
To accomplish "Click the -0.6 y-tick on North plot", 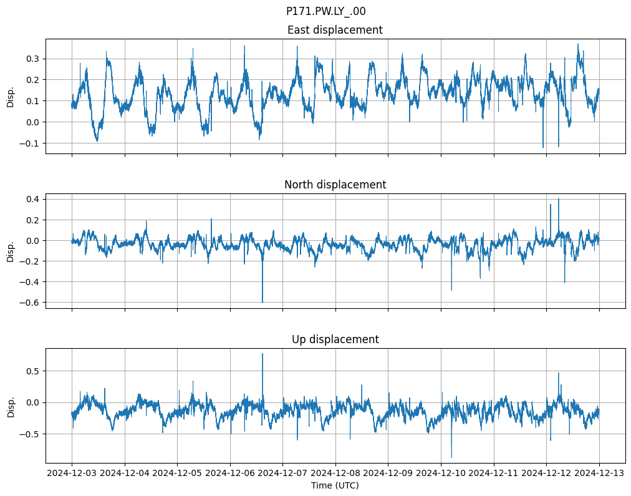I will point(31,303).
